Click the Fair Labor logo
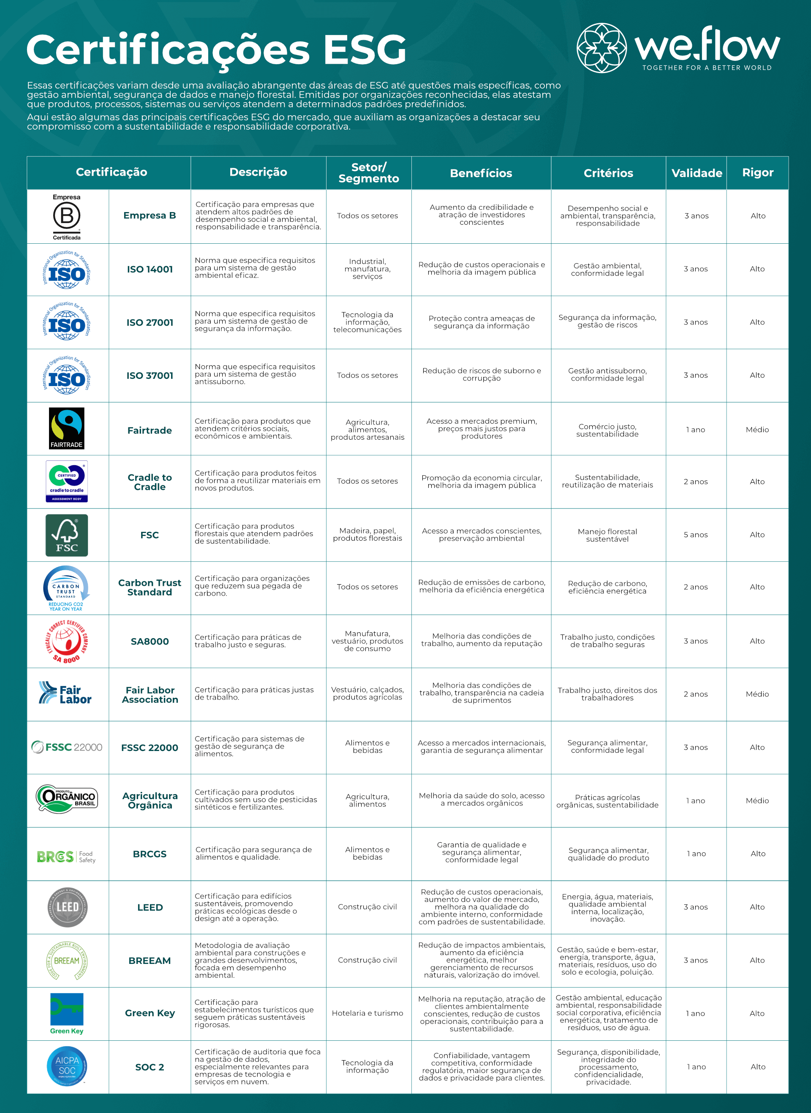This screenshot has height=1113, width=811. point(65,693)
